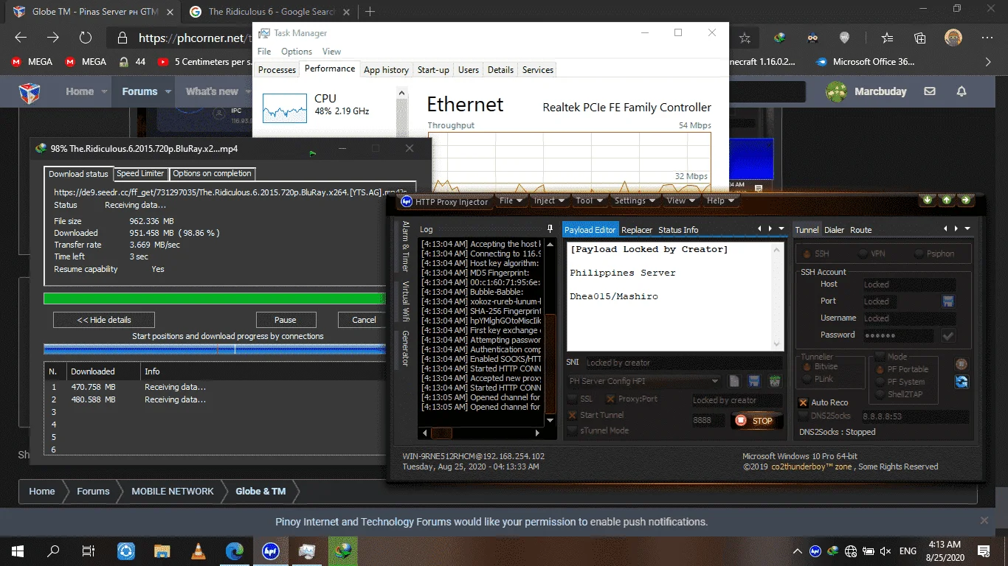Click the green up-arrow icon in HTTP Proxy Injector
This screenshot has width=1008, height=566.
pyautogui.click(x=947, y=200)
